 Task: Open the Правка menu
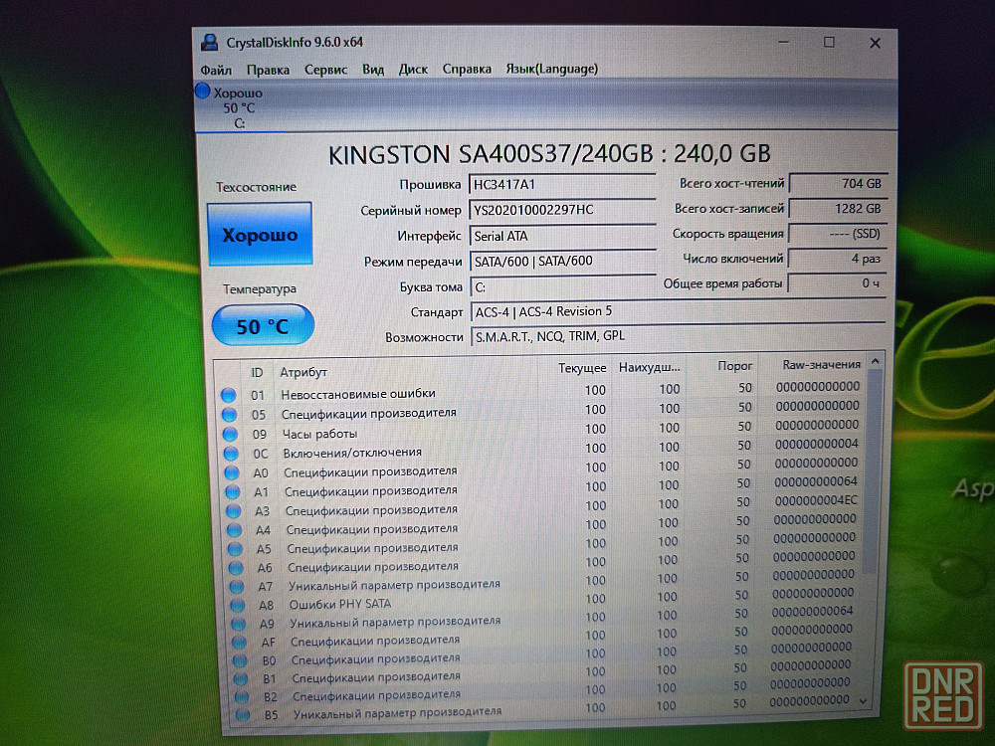268,70
